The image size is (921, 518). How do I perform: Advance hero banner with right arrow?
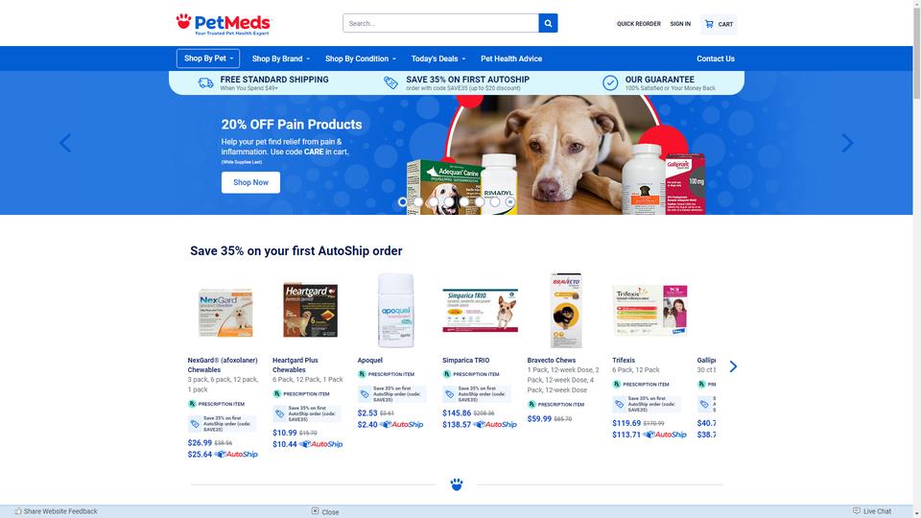coord(847,143)
